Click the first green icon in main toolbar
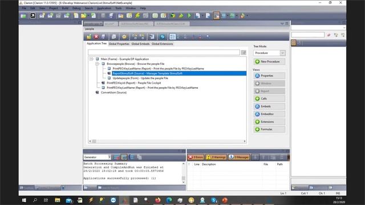The width and height of the screenshot is (365, 205). point(23,15)
